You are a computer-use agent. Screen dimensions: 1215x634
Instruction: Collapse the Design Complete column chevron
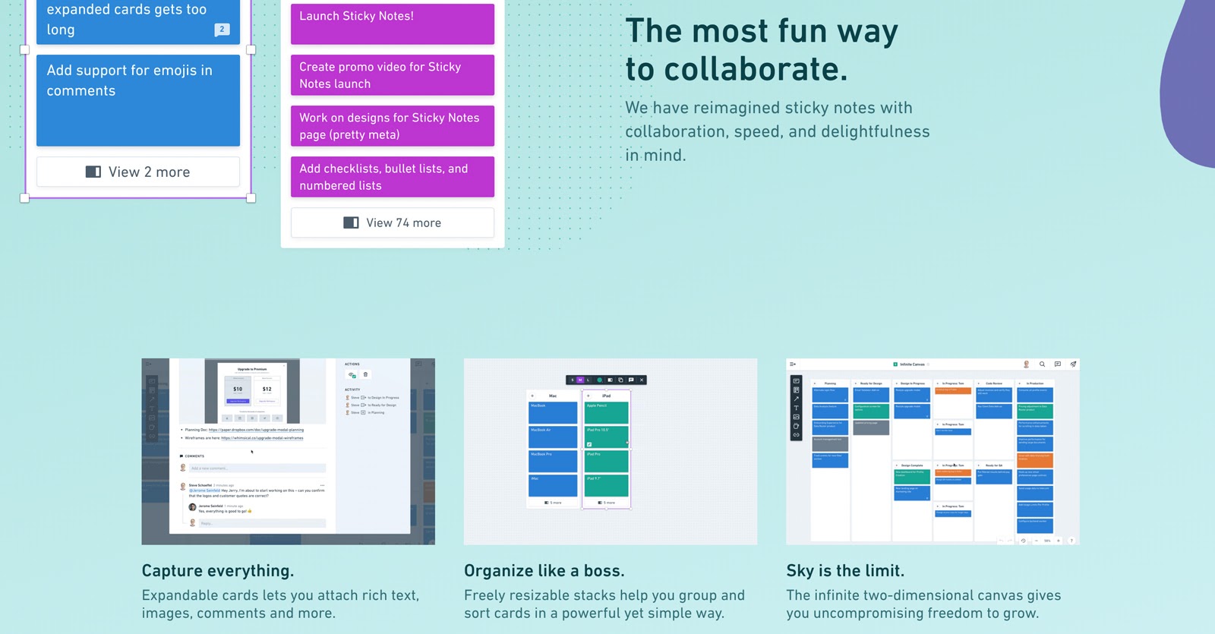[x=897, y=465]
